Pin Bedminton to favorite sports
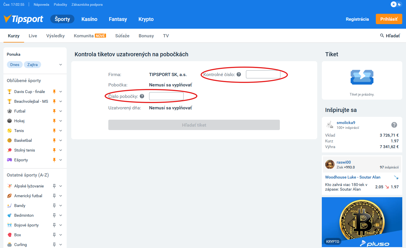 54,215
